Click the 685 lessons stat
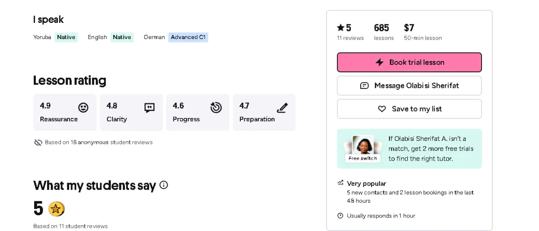The height and width of the screenshot is (231, 539). (x=383, y=32)
